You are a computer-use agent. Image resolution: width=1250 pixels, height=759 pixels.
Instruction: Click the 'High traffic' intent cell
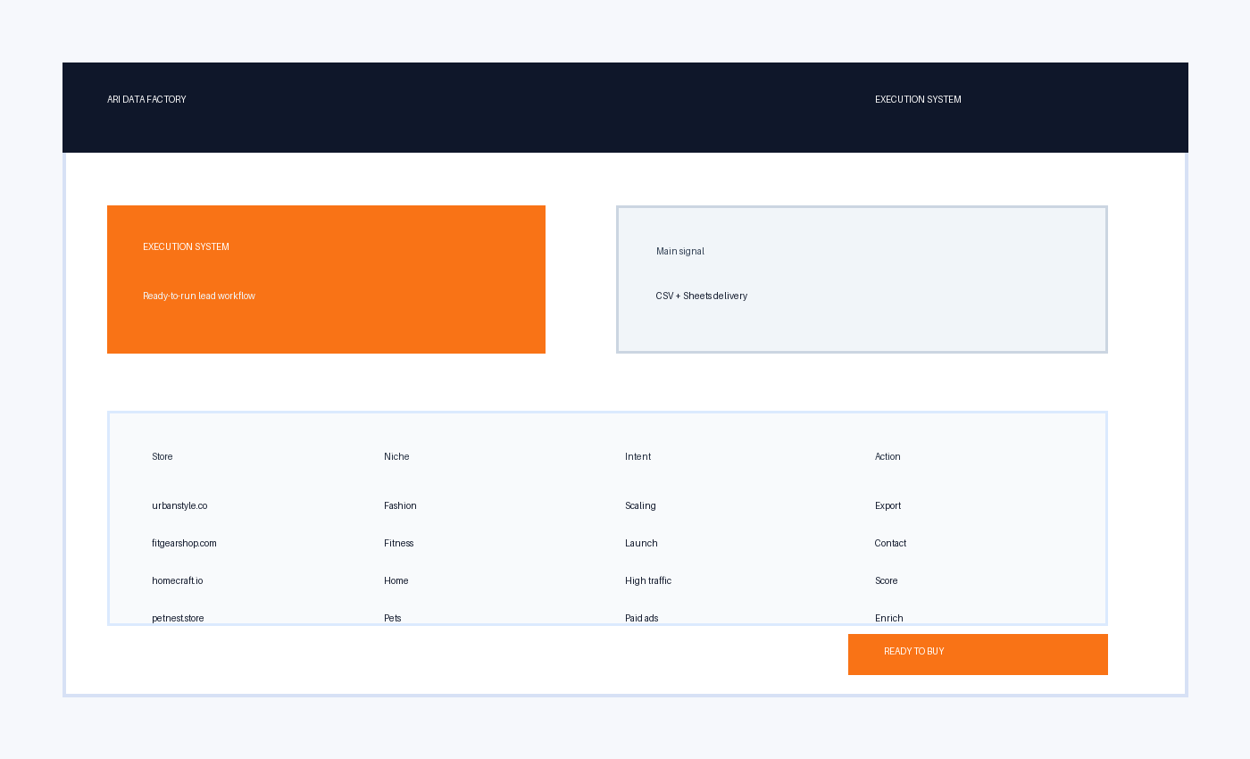[648, 580]
